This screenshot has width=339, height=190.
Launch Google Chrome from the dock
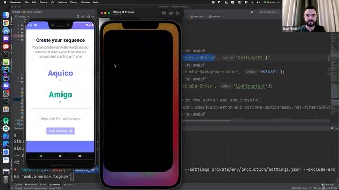tap(6, 23)
